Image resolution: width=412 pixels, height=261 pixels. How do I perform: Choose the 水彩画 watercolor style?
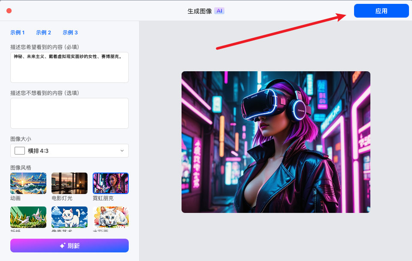coord(110,217)
